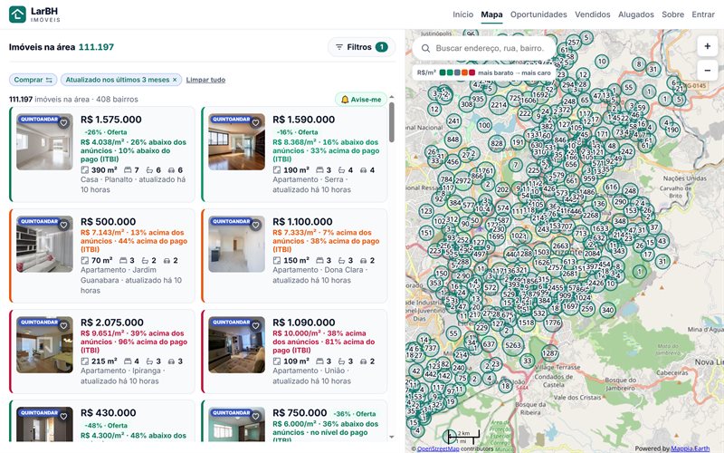Viewport: 724px width, 453px height.
Task: Click the first green legend swatch
Action: coord(443,72)
